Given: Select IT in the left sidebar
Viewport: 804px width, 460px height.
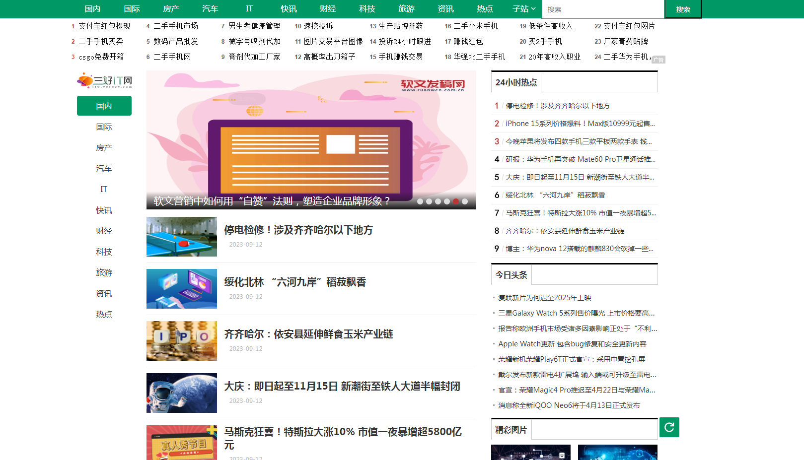Looking at the screenshot, I should click(x=104, y=189).
